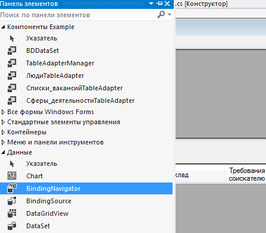Viewport: 266px width, 233px height.
Task: Click the Chart control icon
Action: pyautogui.click(x=12, y=176)
